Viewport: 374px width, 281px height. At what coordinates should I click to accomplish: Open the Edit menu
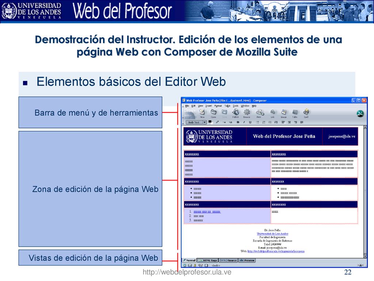tap(193, 106)
